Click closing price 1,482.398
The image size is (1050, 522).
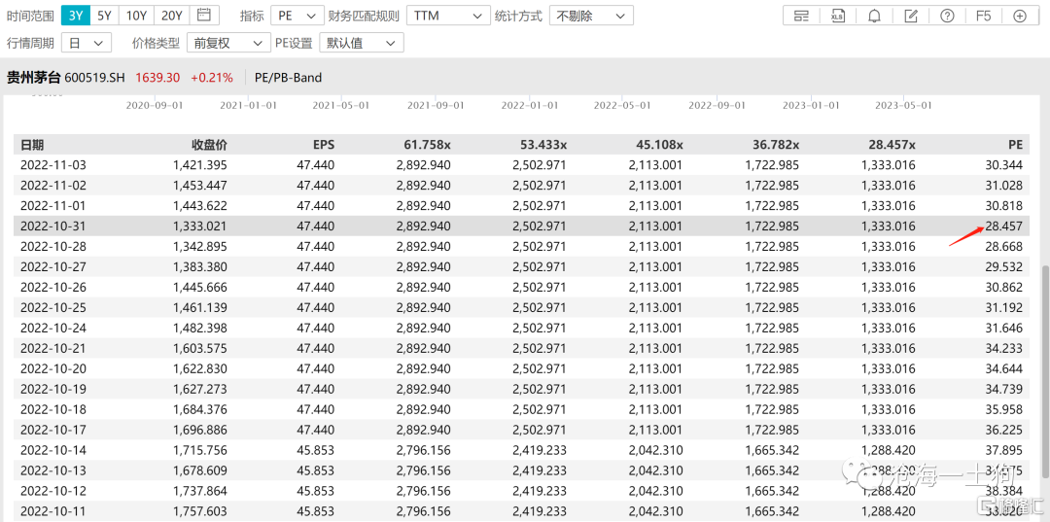[x=200, y=328]
